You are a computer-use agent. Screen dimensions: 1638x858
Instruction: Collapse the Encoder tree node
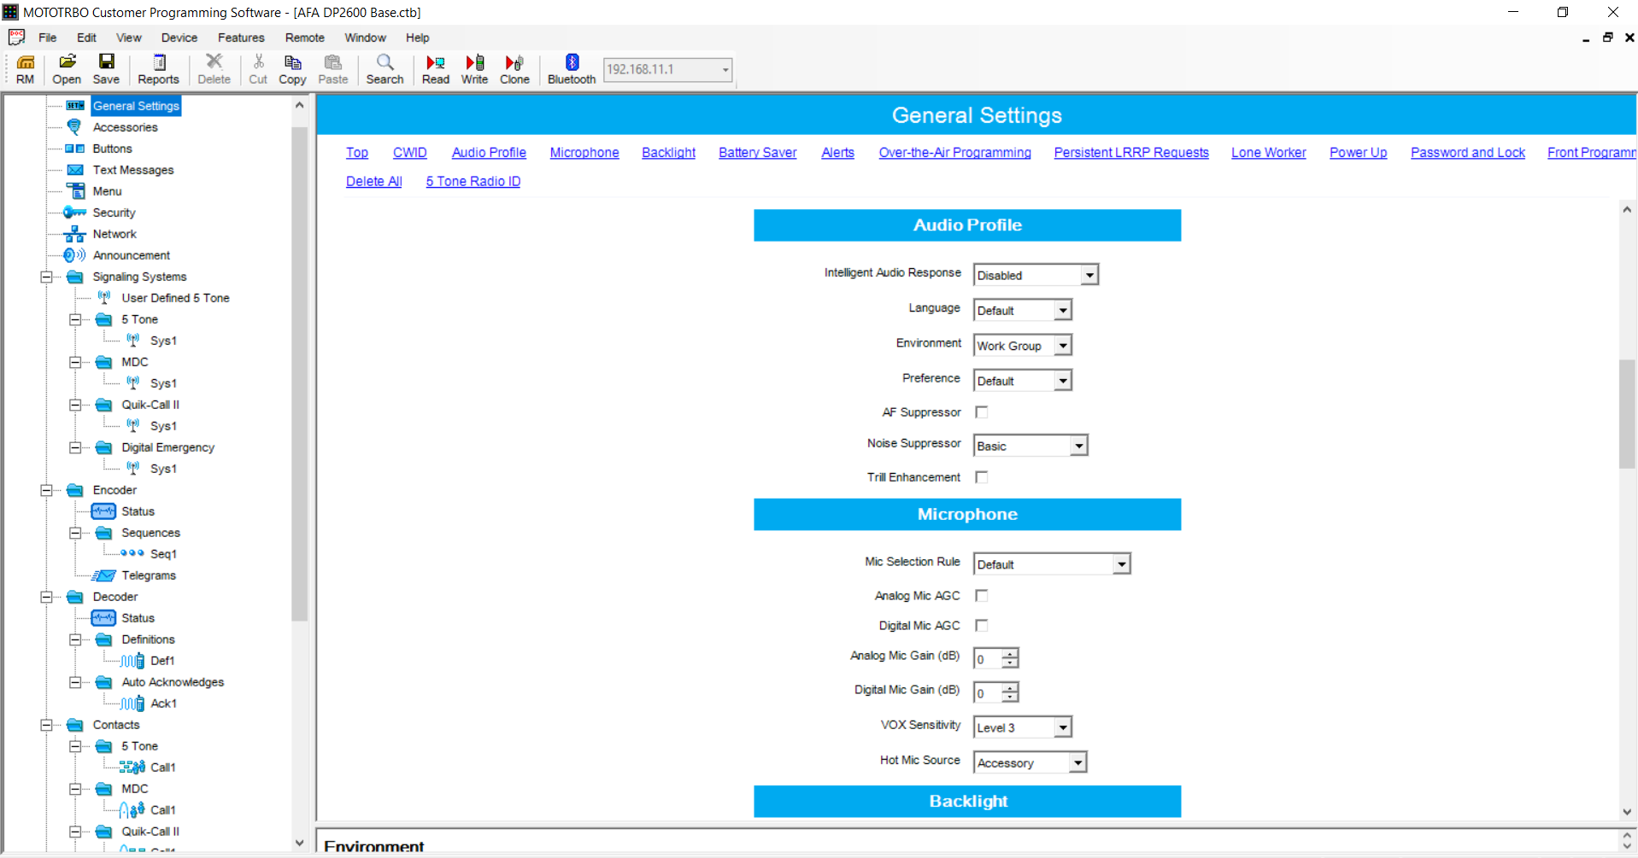pyautogui.click(x=46, y=490)
